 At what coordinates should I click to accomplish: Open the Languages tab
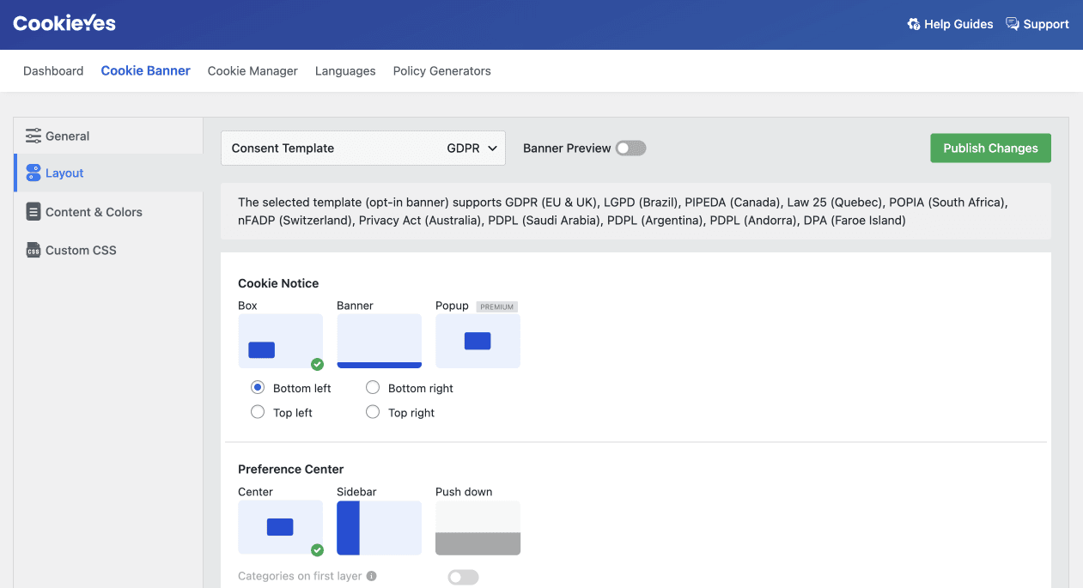(x=345, y=71)
